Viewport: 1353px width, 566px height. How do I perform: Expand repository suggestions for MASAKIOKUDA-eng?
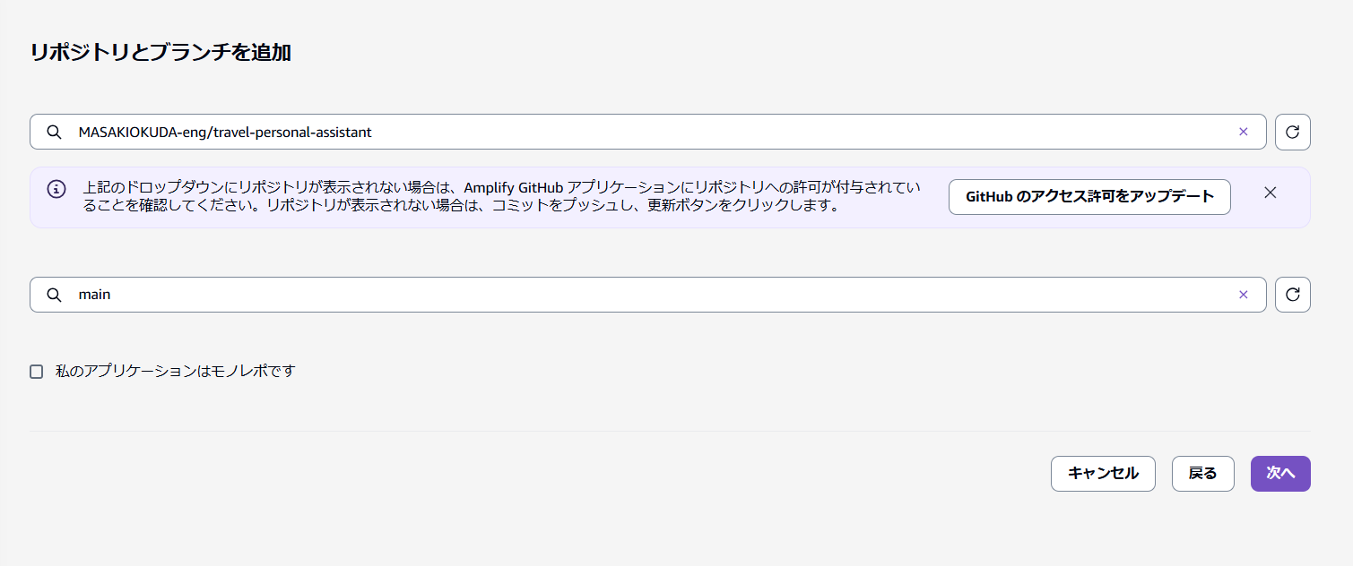628,132
